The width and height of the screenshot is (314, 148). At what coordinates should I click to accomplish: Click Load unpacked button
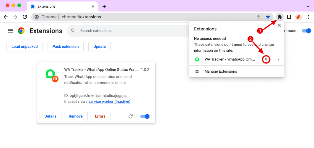[x=25, y=47]
